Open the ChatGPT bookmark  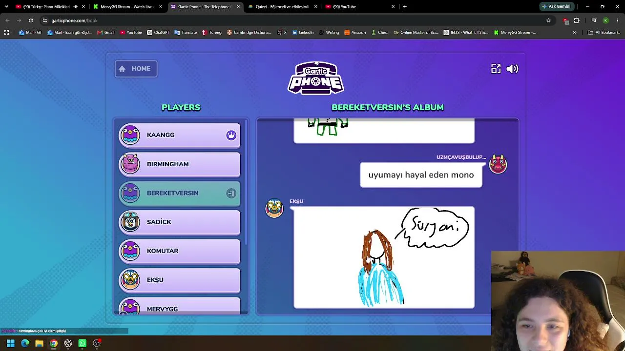158,33
